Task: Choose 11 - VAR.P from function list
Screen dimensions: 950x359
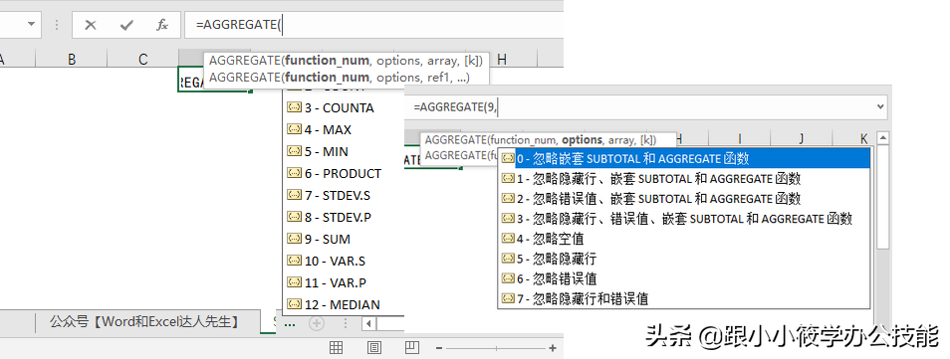Action: [x=343, y=282]
